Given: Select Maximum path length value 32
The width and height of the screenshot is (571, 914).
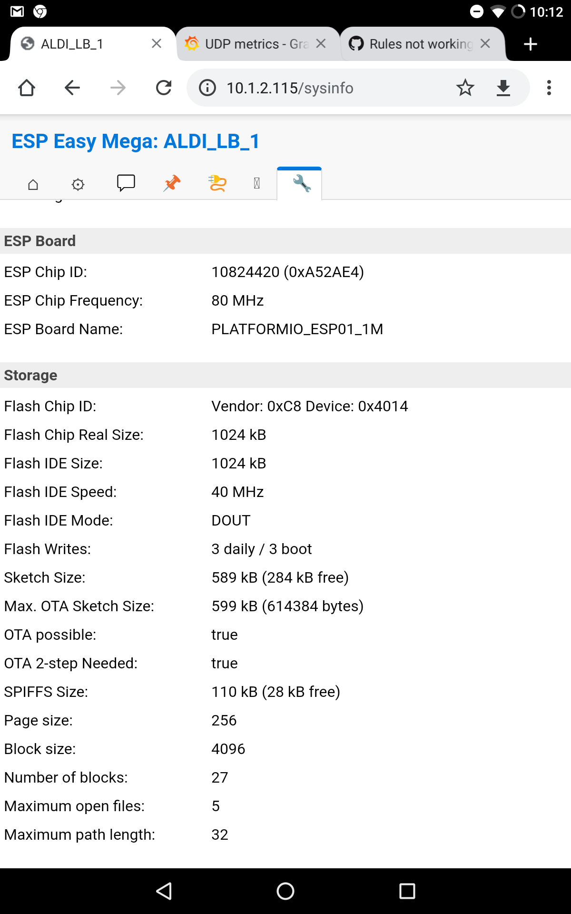Looking at the screenshot, I should coord(219,835).
